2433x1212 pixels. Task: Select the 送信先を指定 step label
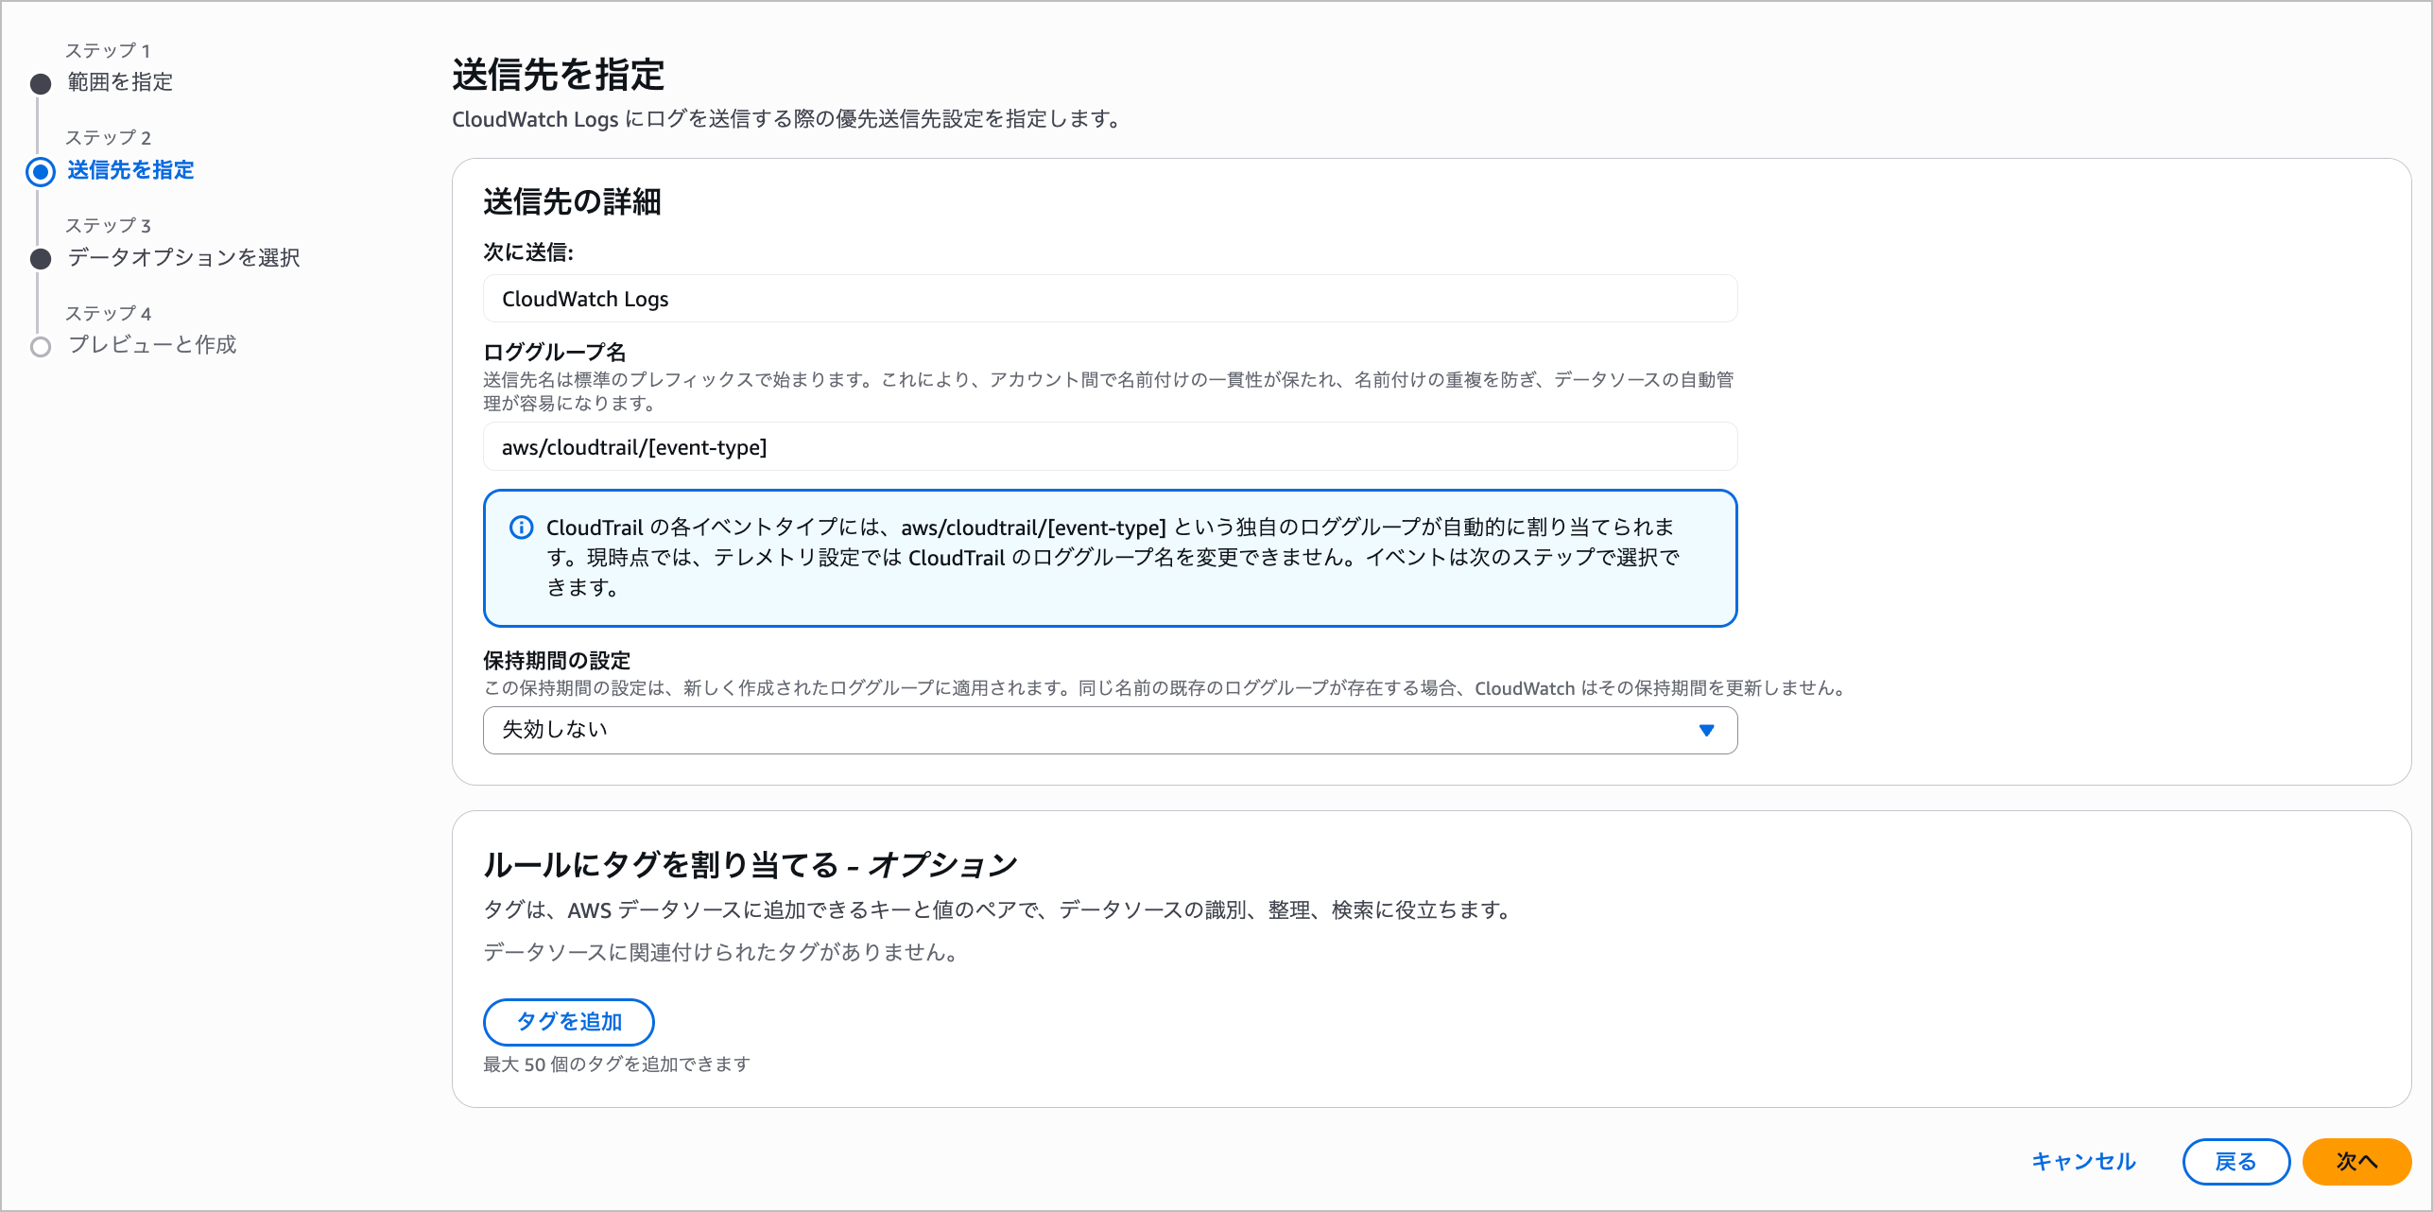[130, 170]
